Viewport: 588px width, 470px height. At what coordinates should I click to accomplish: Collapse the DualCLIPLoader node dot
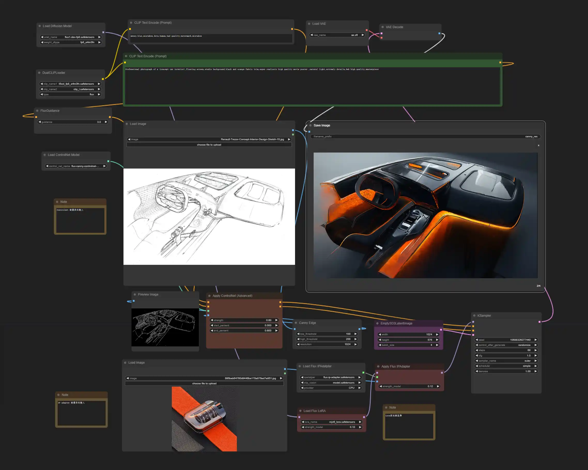[x=39, y=73]
